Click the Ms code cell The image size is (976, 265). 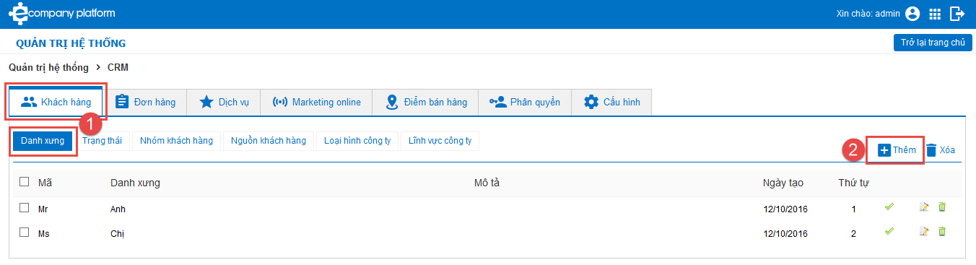(x=43, y=233)
